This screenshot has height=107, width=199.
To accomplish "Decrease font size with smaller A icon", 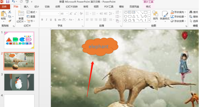I will (76, 14).
